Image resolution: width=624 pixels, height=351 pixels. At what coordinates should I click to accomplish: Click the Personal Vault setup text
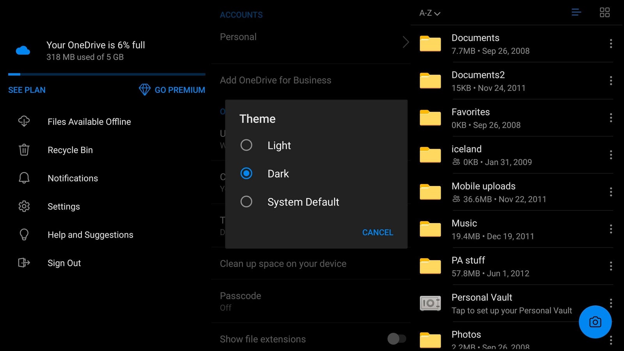point(512,310)
